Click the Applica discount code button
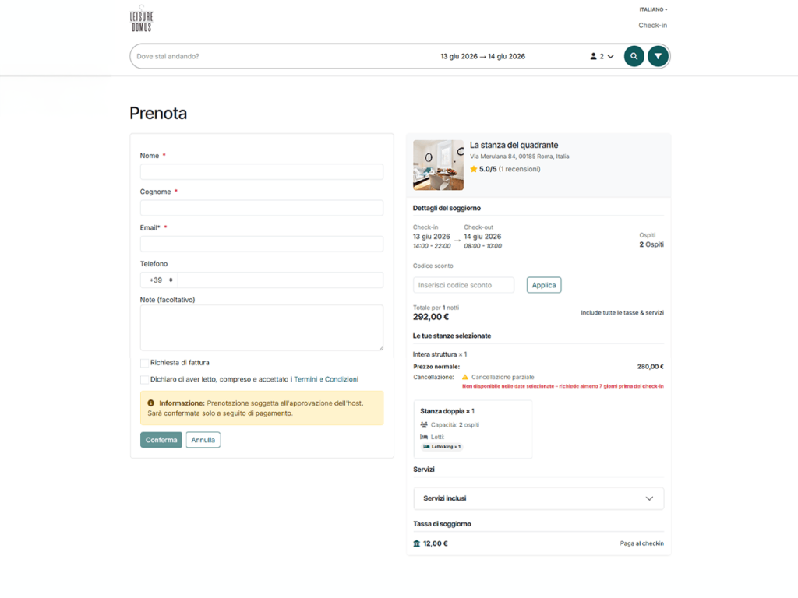Viewport: 798px width, 598px height. click(543, 285)
